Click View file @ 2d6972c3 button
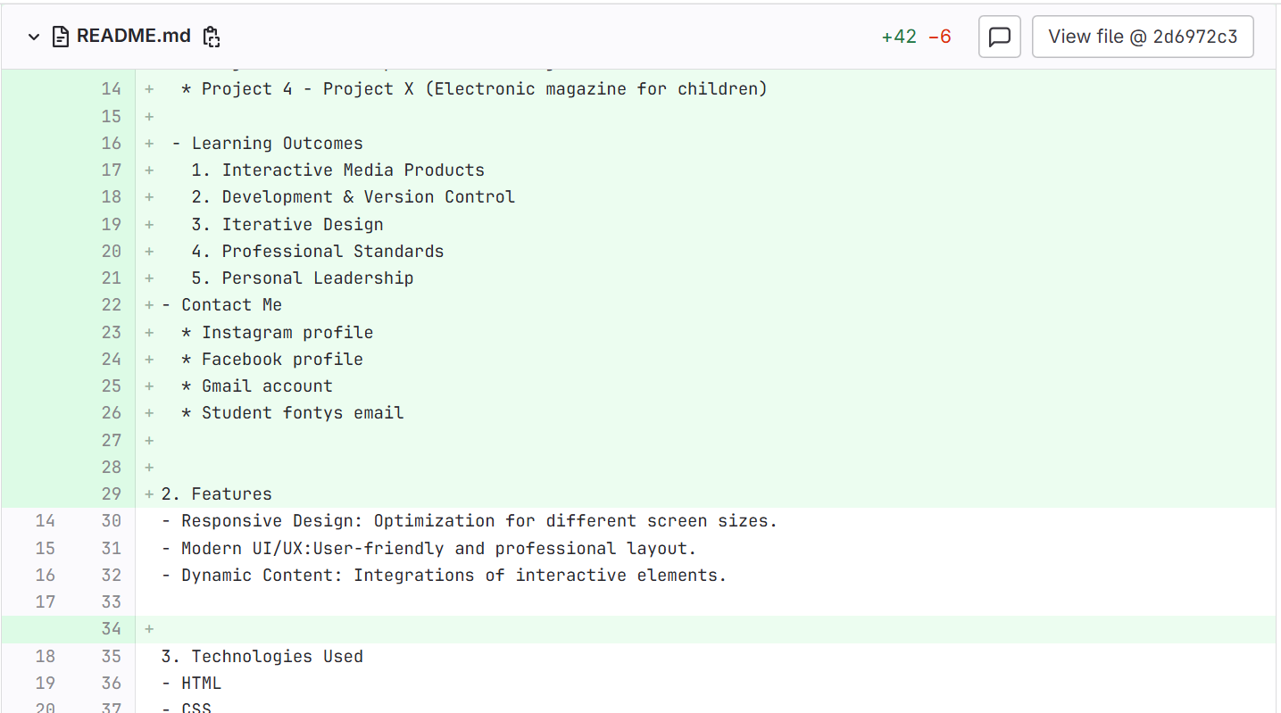Viewport: 1281px width, 713px height. [1142, 37]
